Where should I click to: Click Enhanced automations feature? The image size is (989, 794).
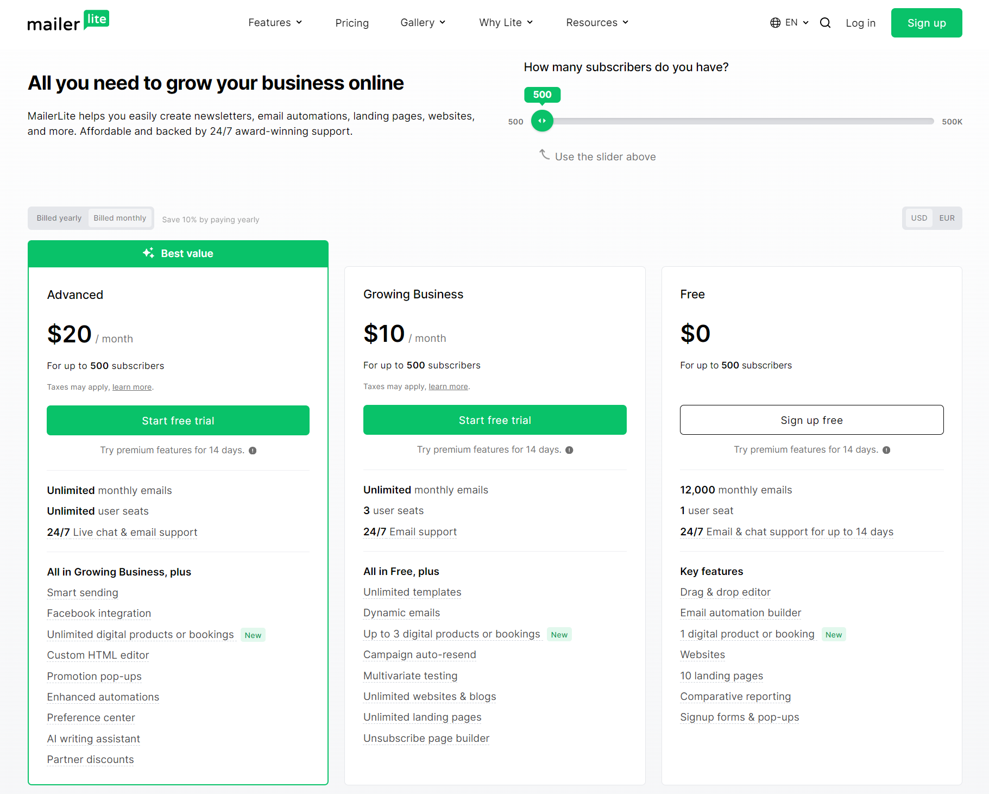click(x=103, y=697)
